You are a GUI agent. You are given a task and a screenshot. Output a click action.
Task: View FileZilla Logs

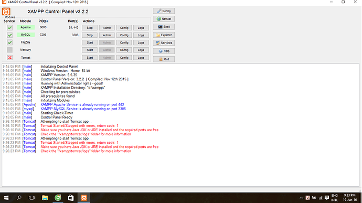(141, 42)
